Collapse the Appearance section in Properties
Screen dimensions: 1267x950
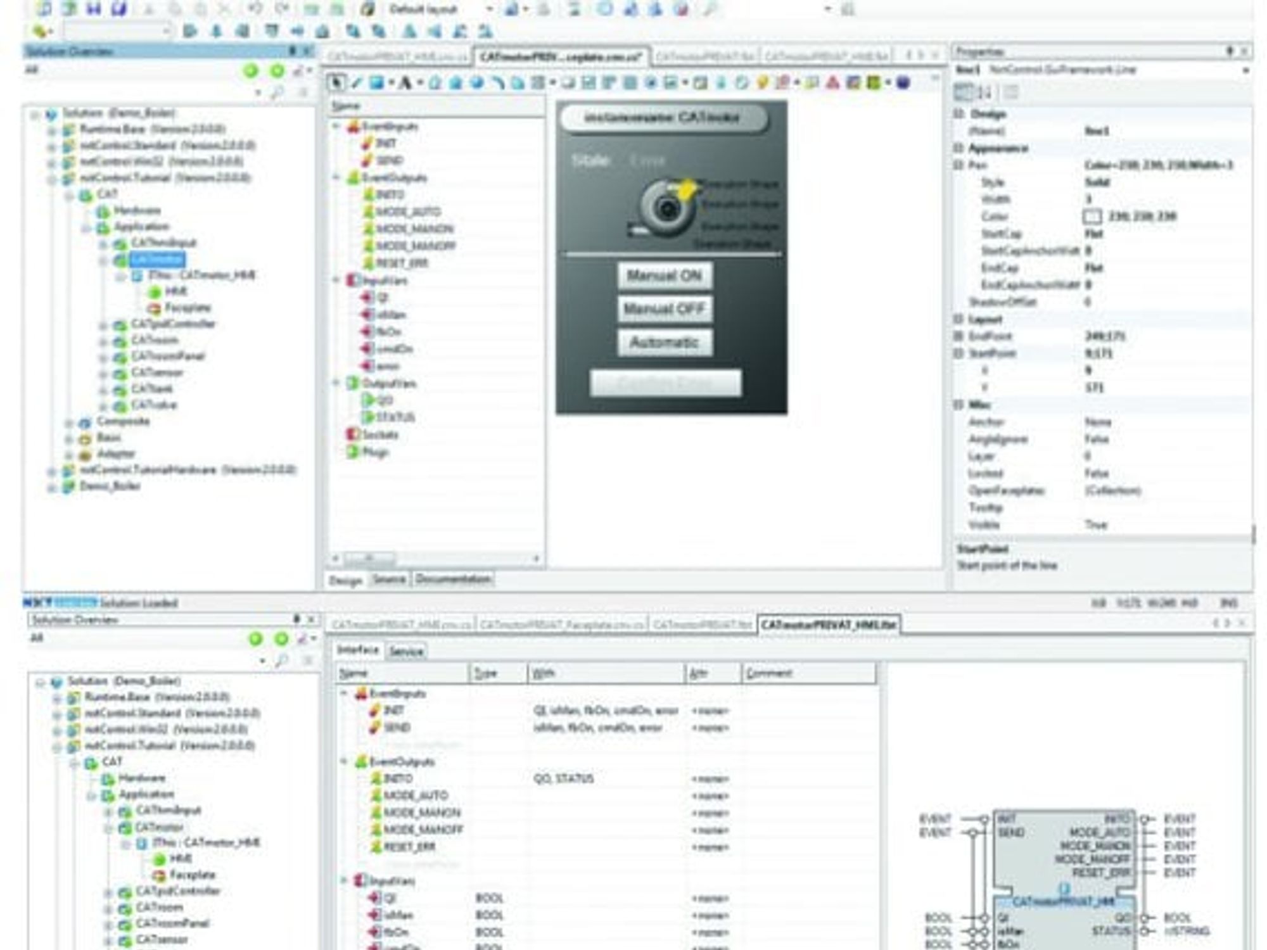959,148
